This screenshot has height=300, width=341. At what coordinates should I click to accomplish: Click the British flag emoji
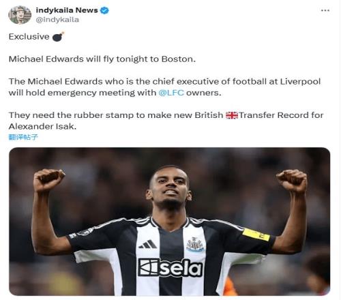(x=231, y=115)
